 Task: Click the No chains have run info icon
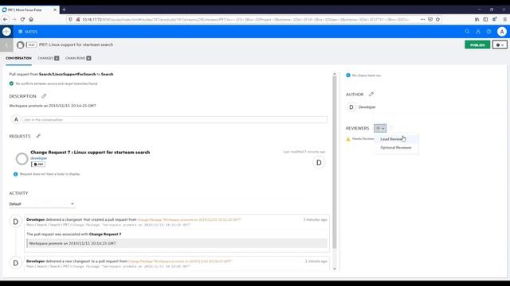tap(348, 75)
